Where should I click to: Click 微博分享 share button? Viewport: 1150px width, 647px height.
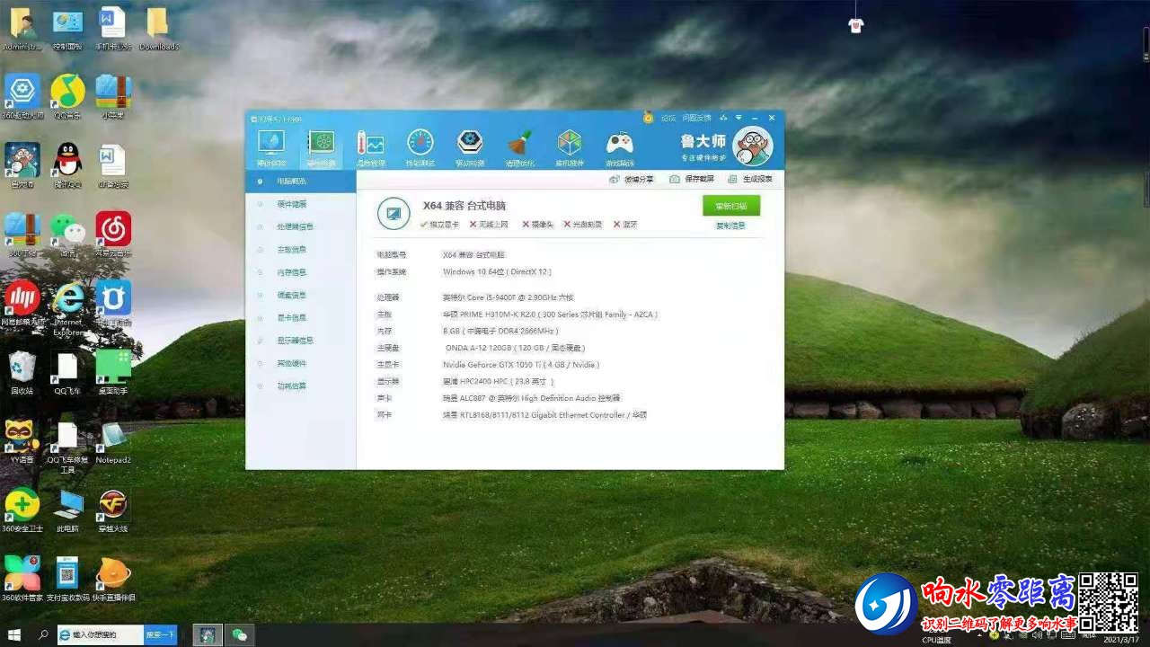632,180
